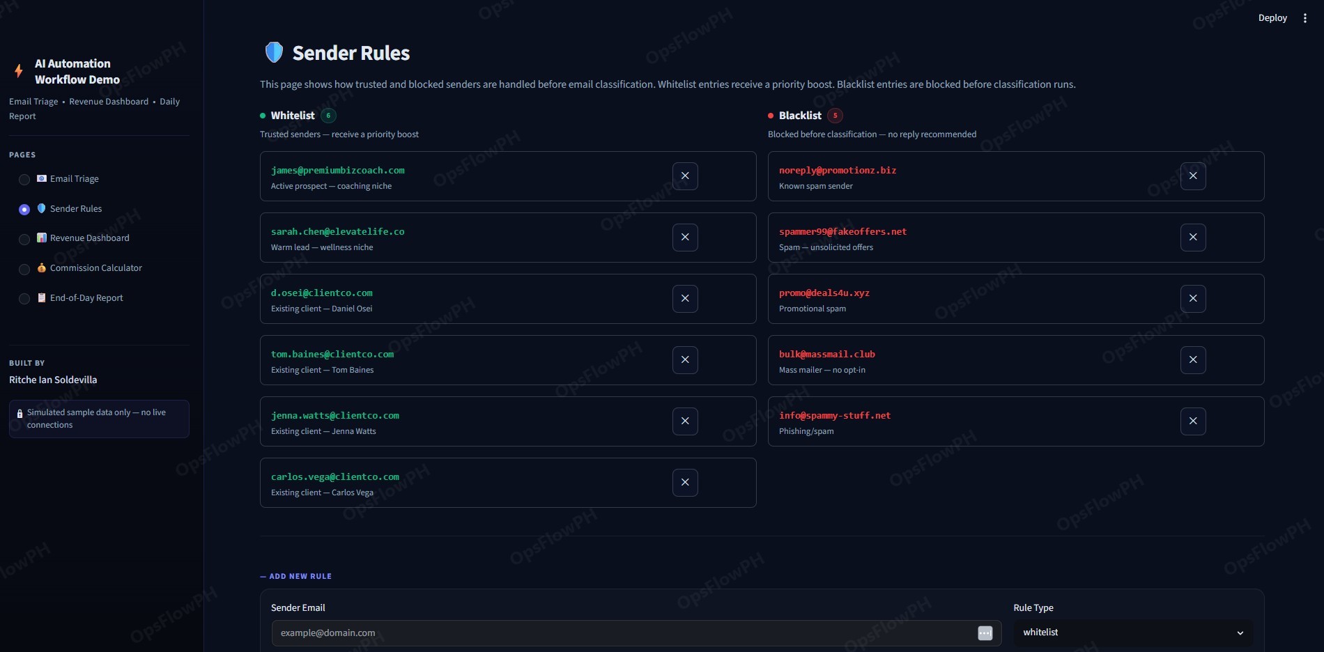Click the 'Mass mailer — no opt-in' note
The width and height of the screenshot is (1324, 652).
point(822,370)
